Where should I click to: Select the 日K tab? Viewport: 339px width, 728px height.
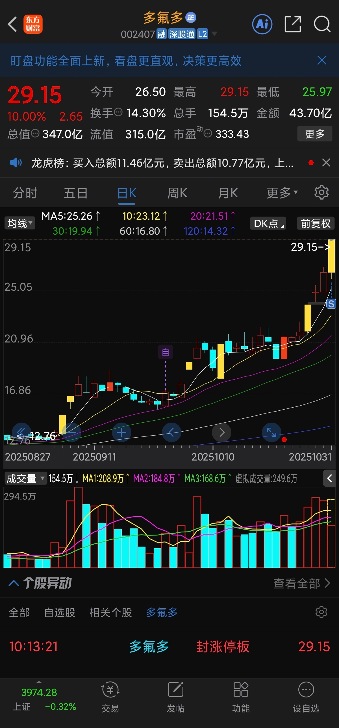tap(127, 194)
